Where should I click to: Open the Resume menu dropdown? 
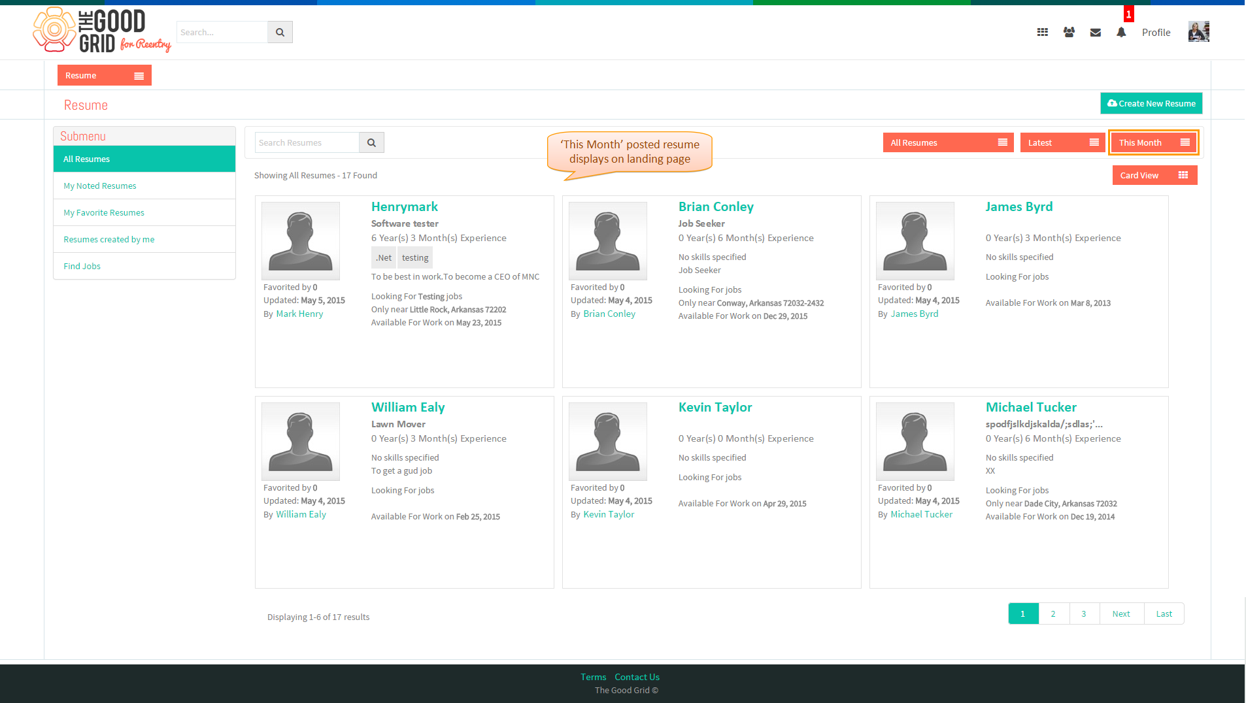105,75
